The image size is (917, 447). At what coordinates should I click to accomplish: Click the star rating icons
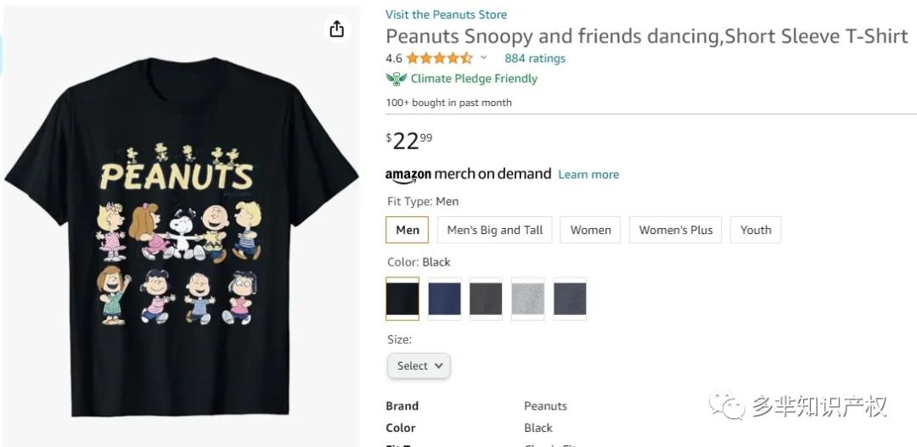439,59
